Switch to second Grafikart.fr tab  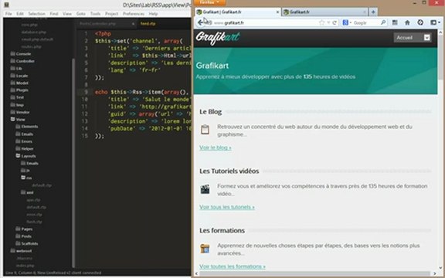[x=324, y=12]
